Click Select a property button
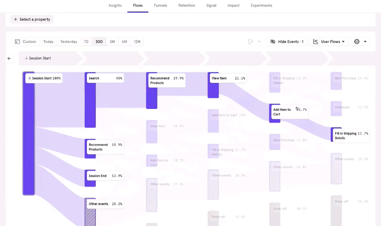This screenshot has width=381, height=226. click(x=32, y=19)
